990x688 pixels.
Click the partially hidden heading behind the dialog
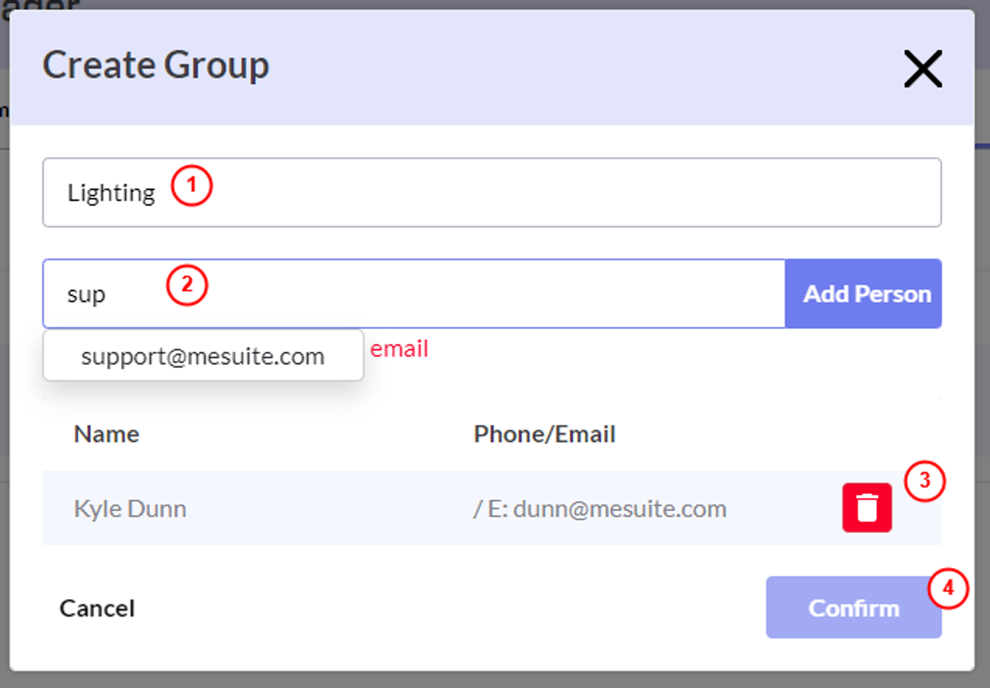pos(40,5)
